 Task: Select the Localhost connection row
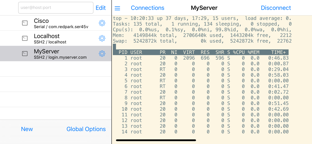[56, 38]
